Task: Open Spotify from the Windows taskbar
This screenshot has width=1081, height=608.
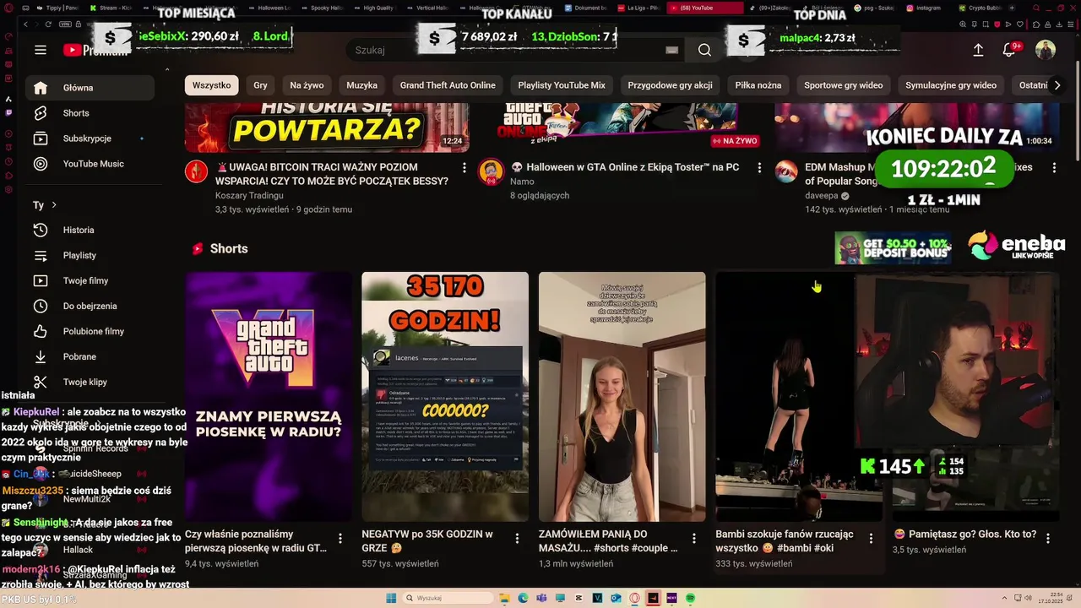Action: point(690,598)
